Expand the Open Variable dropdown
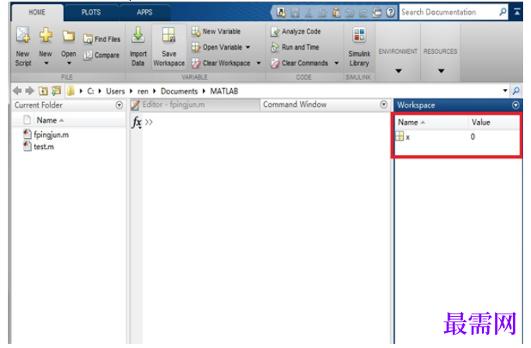The height and width of the screenshot is (348, 531). tap(248, 48)
